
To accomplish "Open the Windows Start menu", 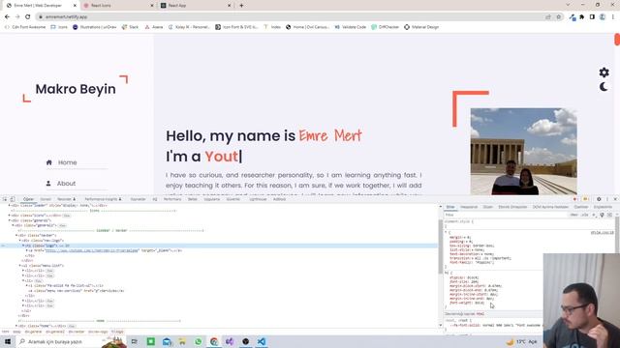I will point(8,341).
